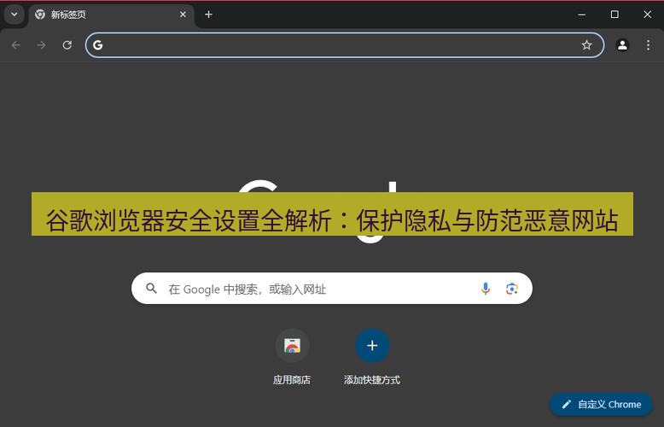Close the 新标签页 tab
This screenshot has width=664, height=427.
183,15
